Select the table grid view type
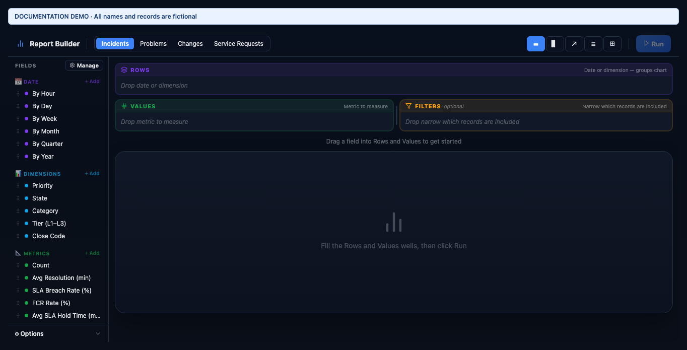The image size is (687, 350). (612, 44)
